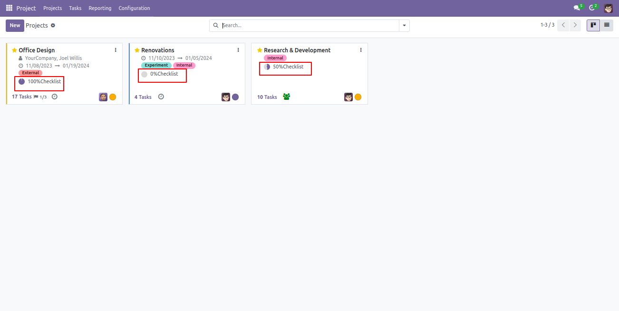This screenshot has height=311, width=619.
Task: Click Office Design activity clock icon
Action: [x=54, y=97]
